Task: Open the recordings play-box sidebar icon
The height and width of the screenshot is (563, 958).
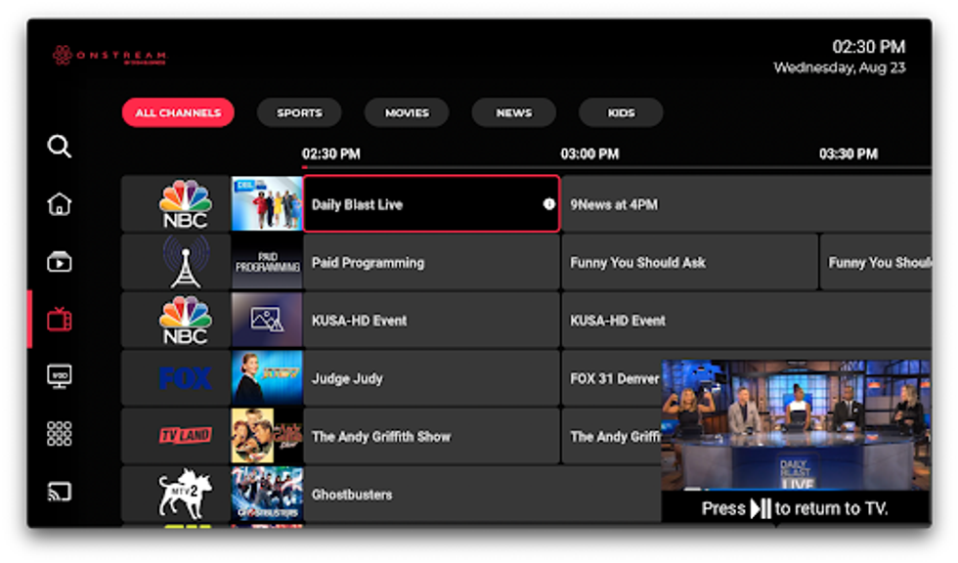Action: (x=60, y=262)
